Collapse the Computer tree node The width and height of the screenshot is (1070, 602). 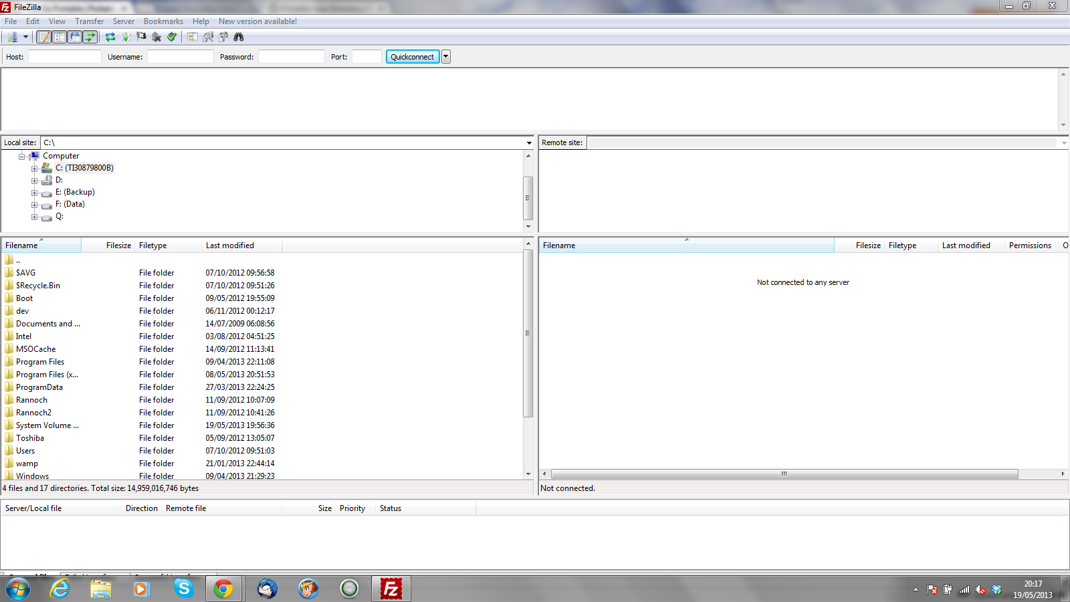click(22, 157)
